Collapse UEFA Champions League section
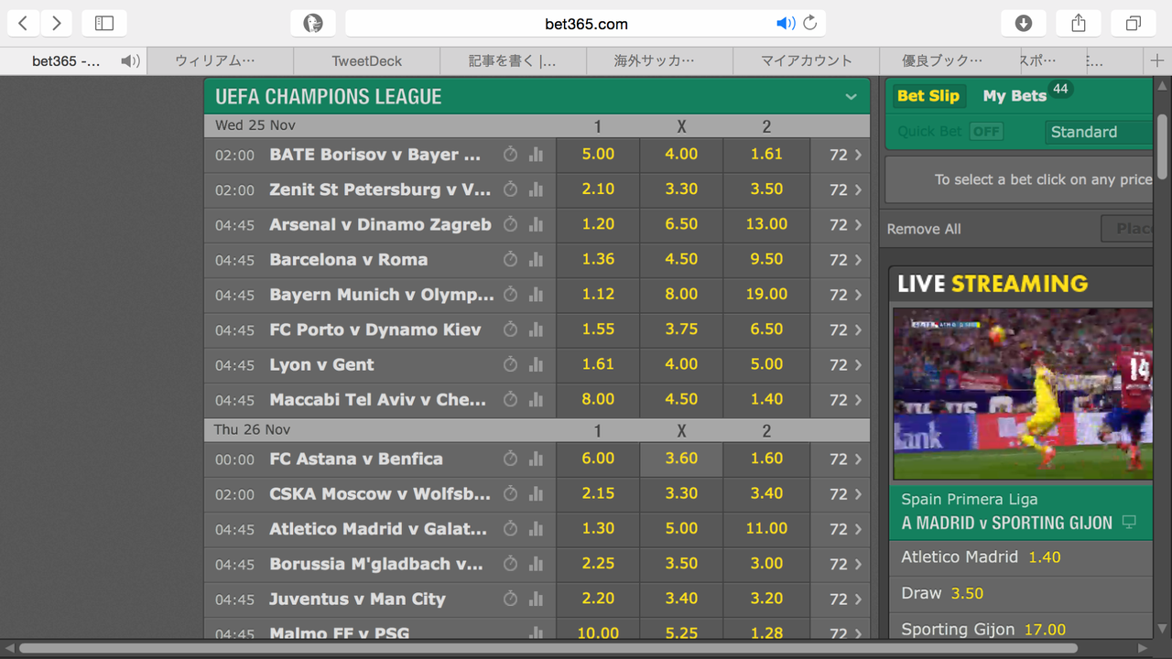This screenshot has height=659, width=1172. [852, 96]
